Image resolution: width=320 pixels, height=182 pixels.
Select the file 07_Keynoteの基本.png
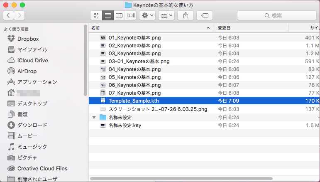point(134,93)
